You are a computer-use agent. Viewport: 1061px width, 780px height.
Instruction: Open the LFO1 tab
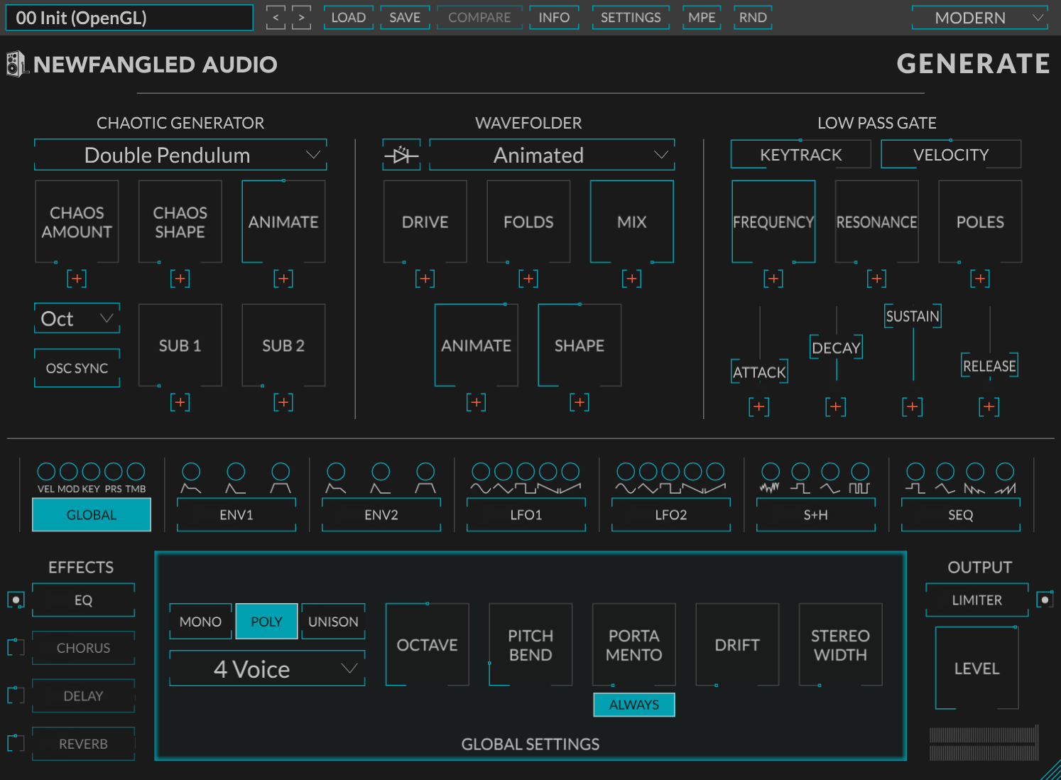click(526, 515)
